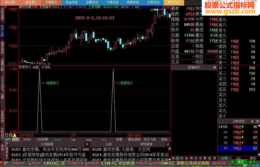Click the yellow triangle next to 日线
260x167 pixels.
[15, 135]
